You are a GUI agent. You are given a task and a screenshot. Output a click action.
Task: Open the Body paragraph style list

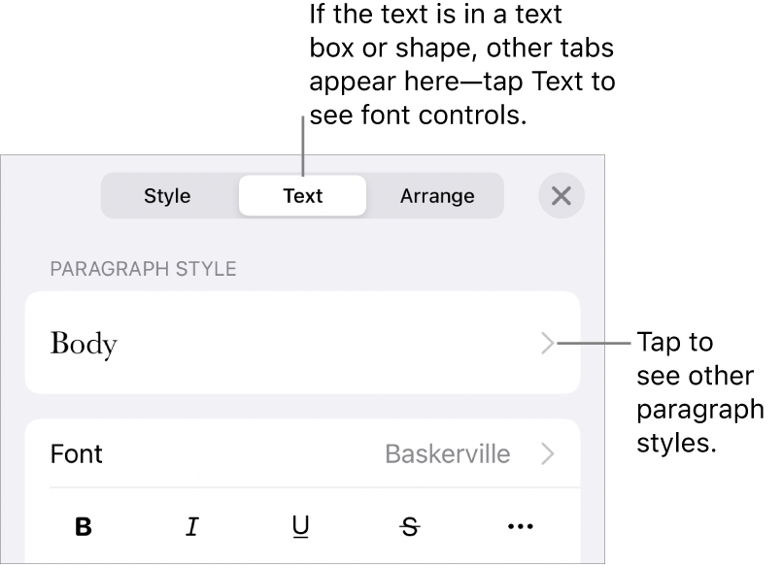[303, 343]
